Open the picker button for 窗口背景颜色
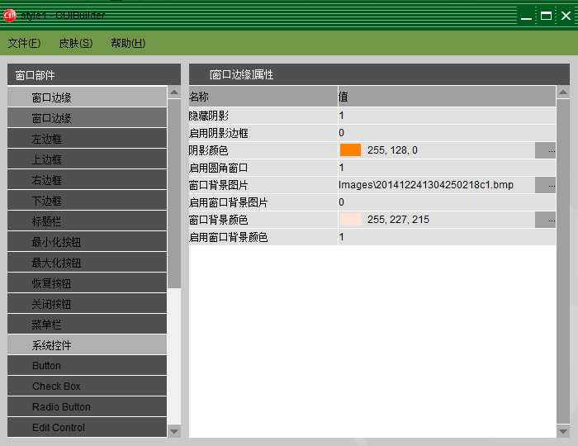The width and height of the screenshot is (578, 446). click(x=551, y=220)
